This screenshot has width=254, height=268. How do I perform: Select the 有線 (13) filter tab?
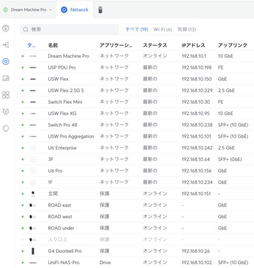[186, 29]
